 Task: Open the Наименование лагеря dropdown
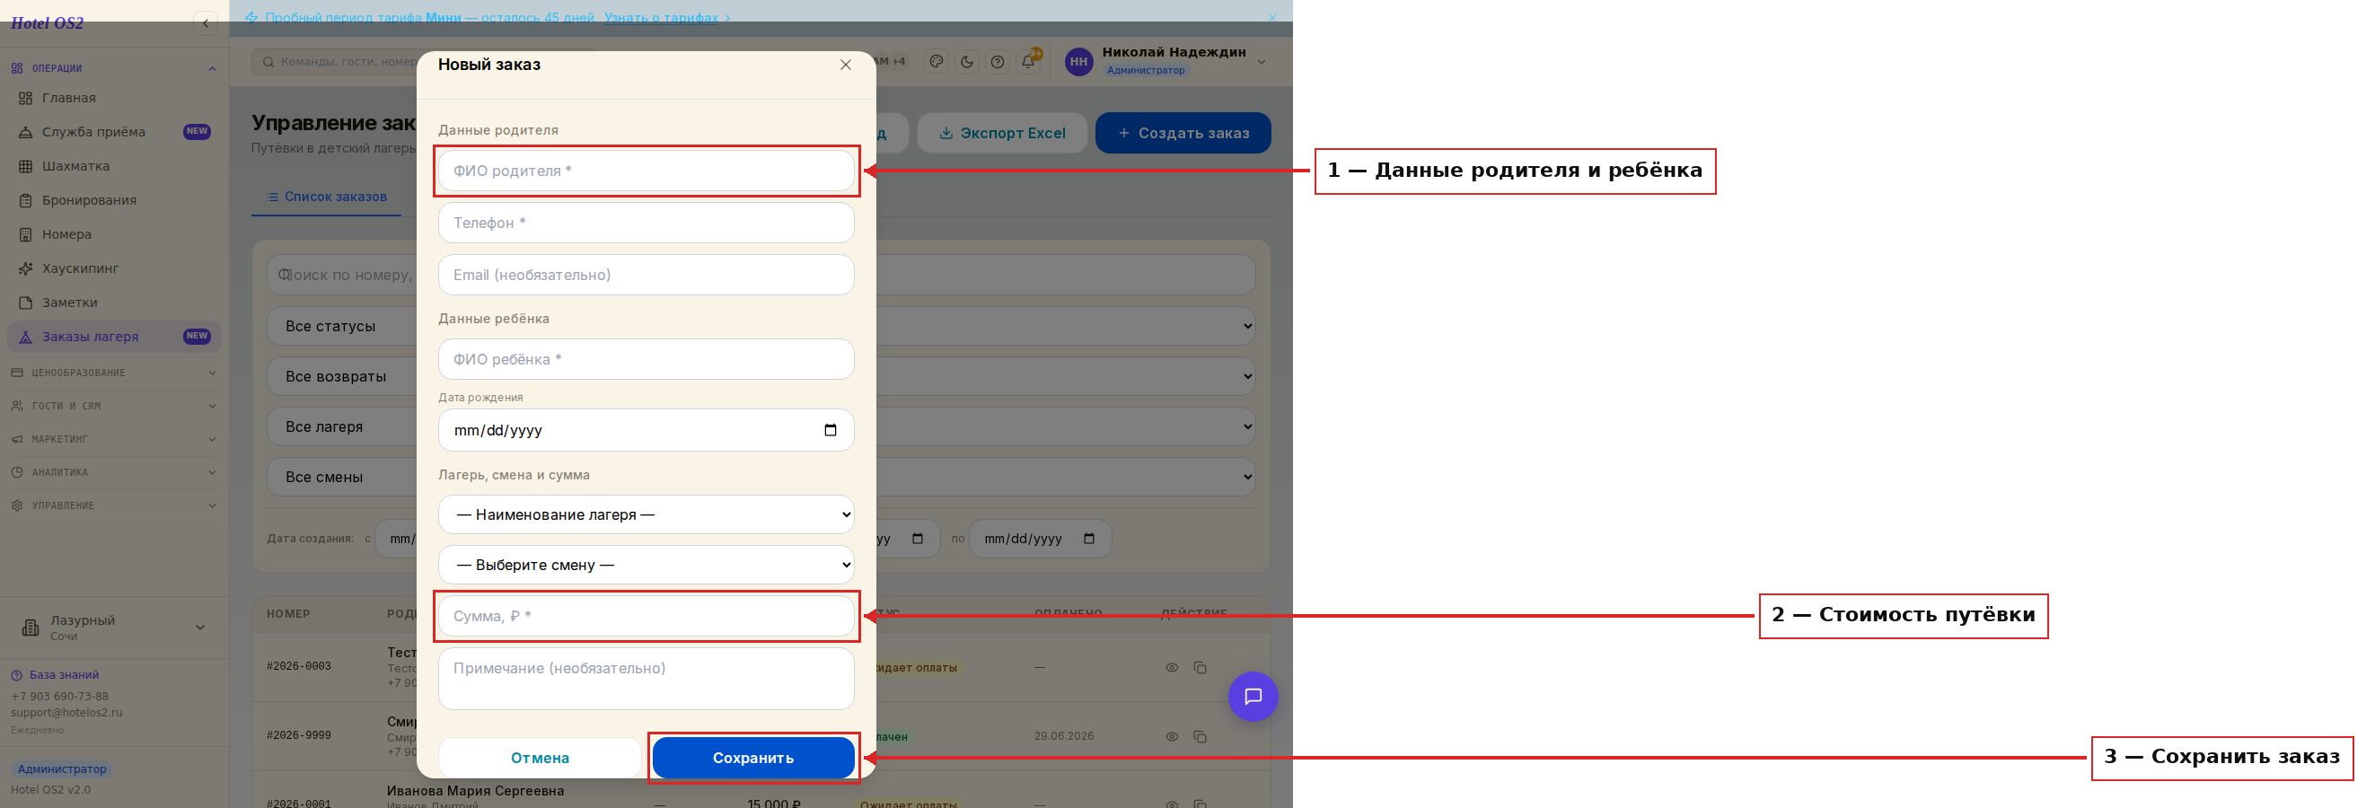point(646,515)
